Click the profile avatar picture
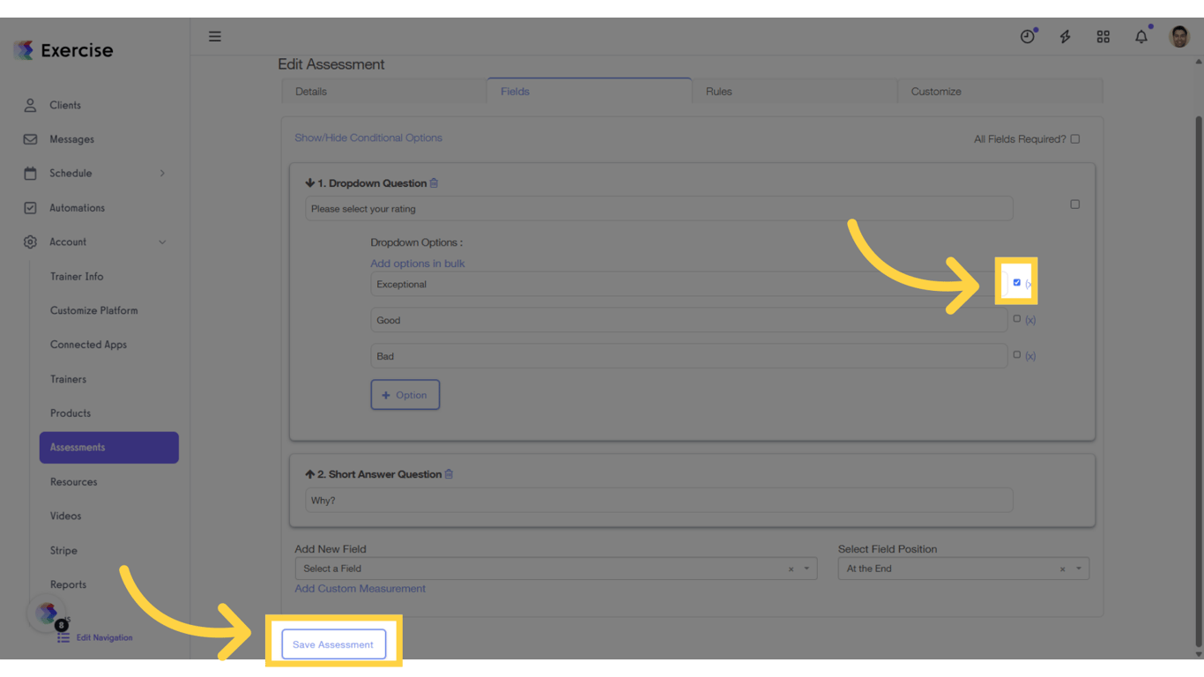1204x677 pixels. (1178, 36)
